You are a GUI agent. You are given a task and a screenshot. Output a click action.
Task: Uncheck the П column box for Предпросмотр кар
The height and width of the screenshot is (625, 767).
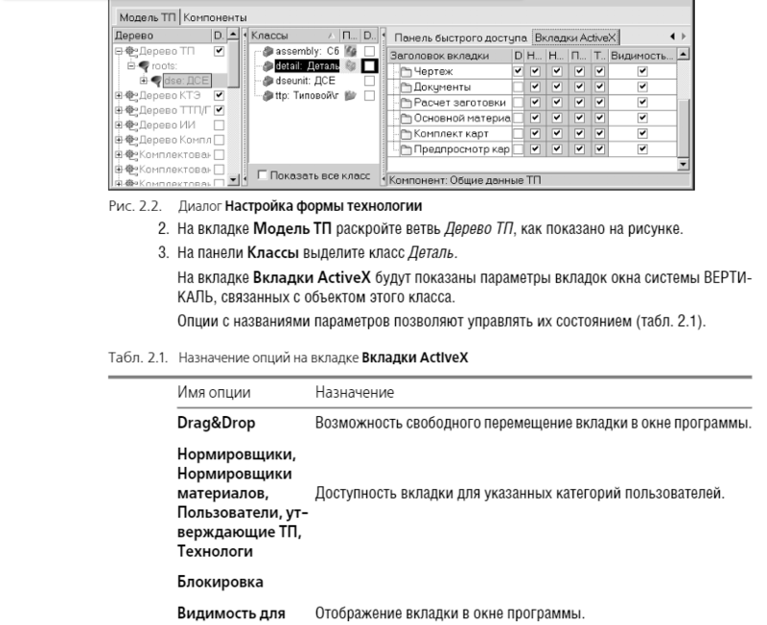pyautogui.click(x=580, y=150)
